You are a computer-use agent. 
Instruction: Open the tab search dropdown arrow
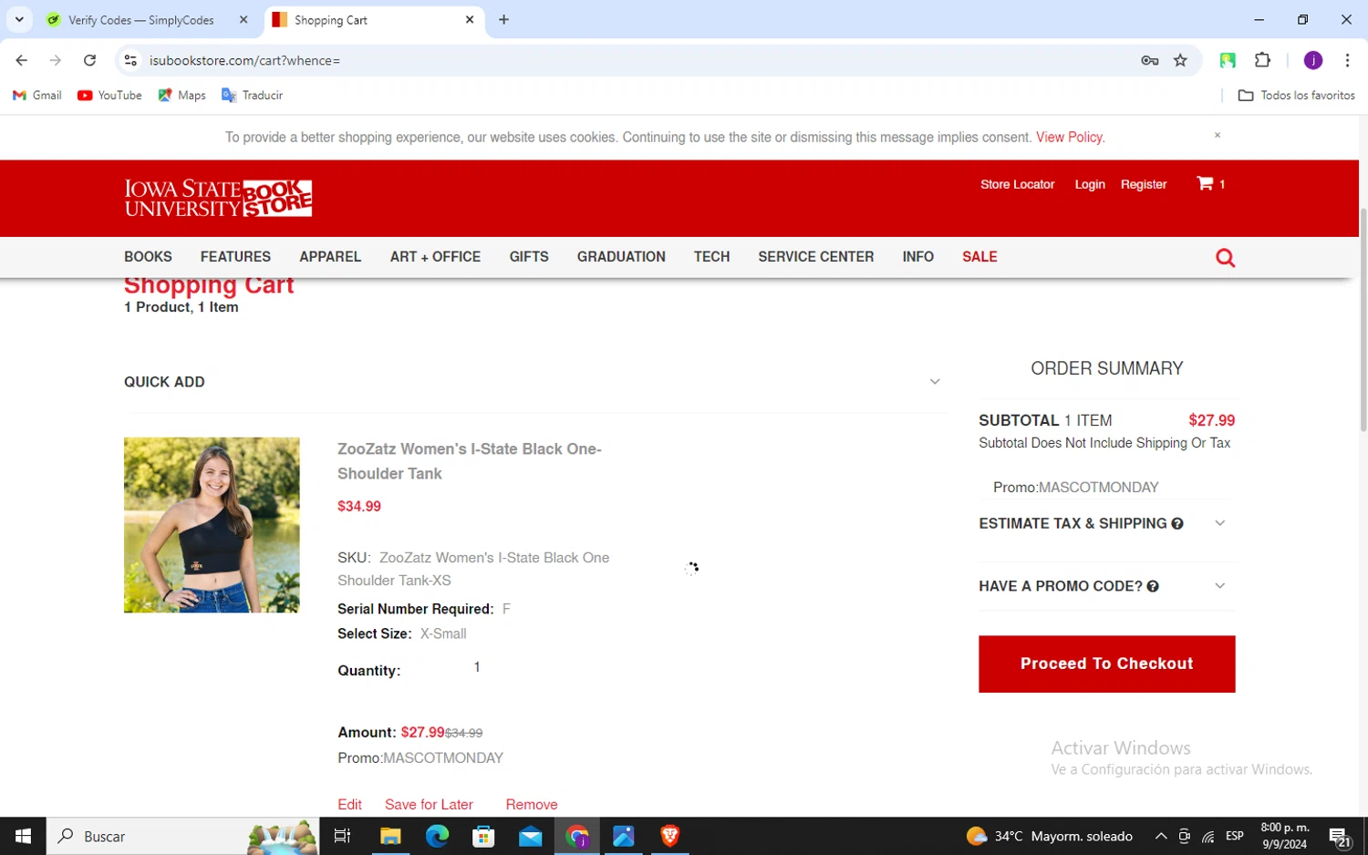tap(18, 19)
